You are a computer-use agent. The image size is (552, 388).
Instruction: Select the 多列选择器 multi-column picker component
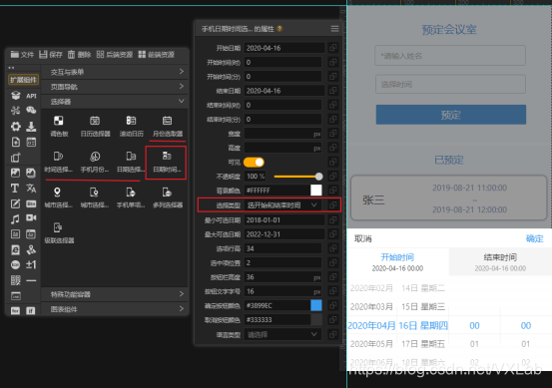tap(168, 197)
